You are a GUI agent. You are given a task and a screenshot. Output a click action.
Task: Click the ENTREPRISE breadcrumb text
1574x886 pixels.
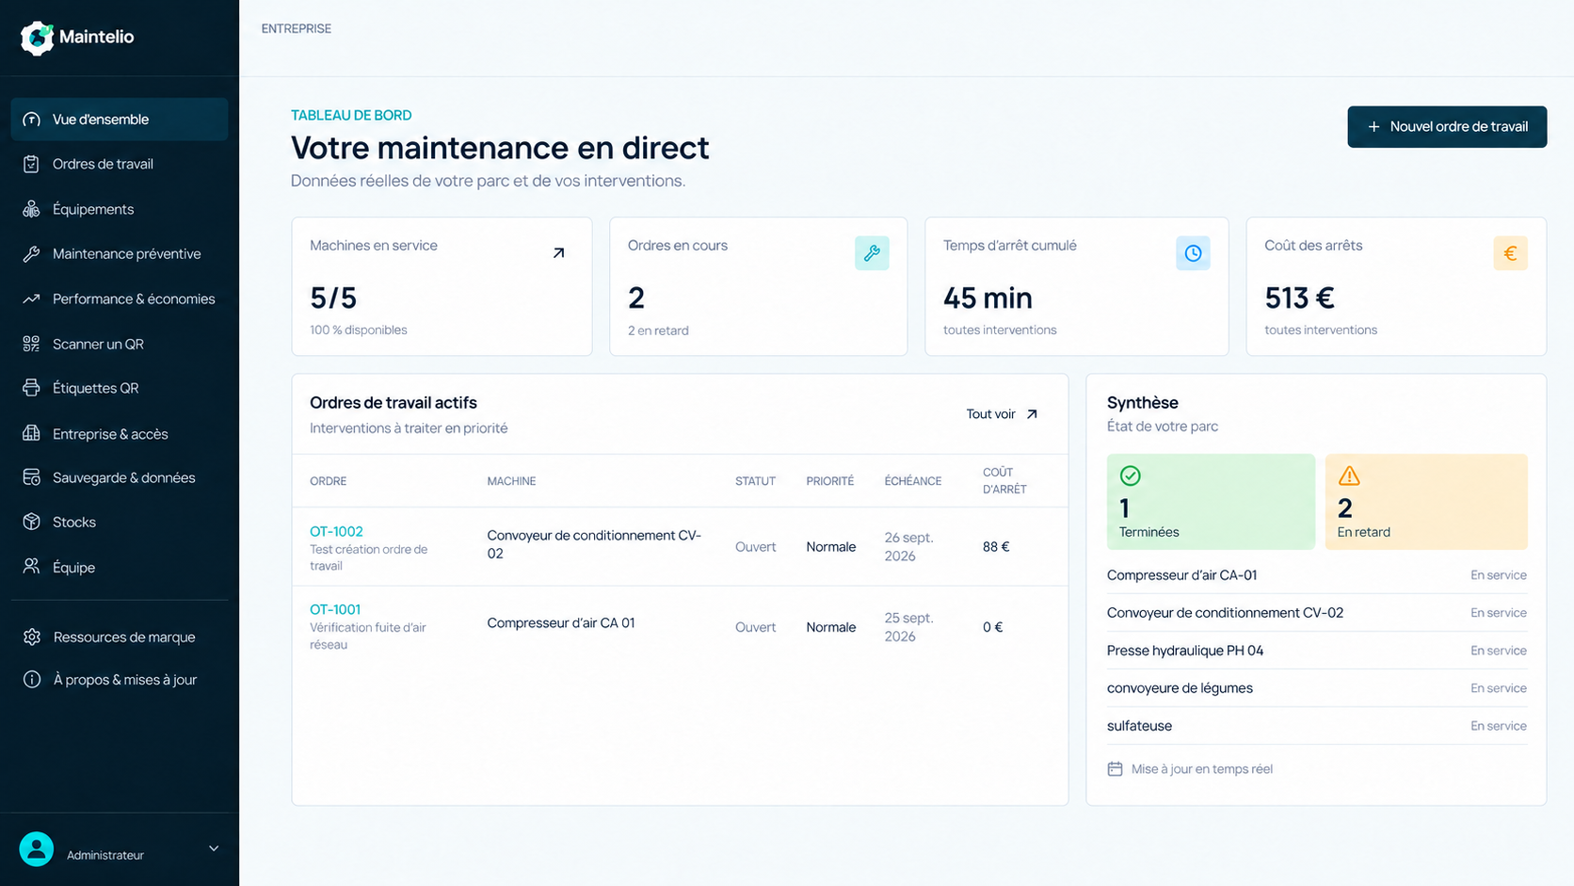click(x=297, y=29)
